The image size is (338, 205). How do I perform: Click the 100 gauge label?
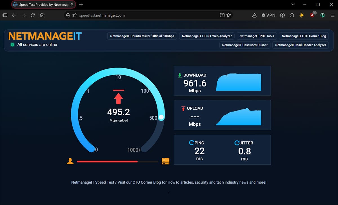(x=145, y=91)
